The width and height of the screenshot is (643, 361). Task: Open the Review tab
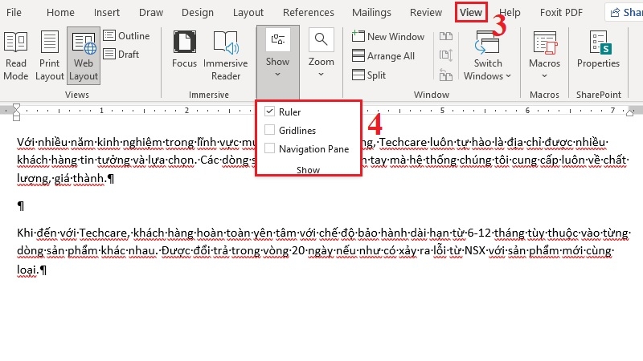(x=426, y=13)
